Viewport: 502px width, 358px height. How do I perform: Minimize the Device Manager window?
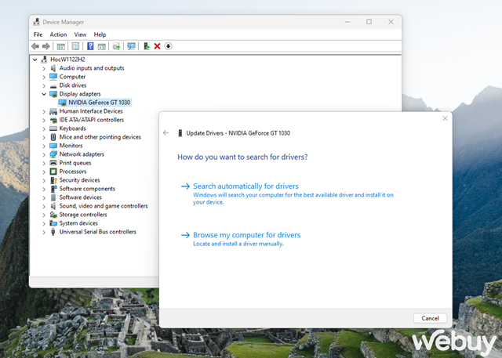click(x=347, y=22)
